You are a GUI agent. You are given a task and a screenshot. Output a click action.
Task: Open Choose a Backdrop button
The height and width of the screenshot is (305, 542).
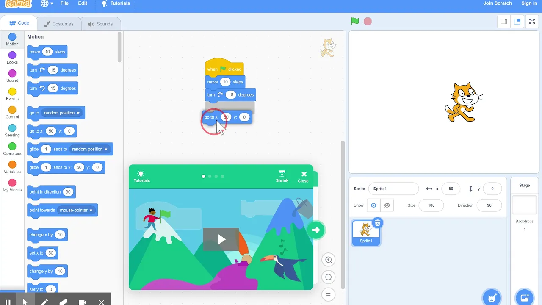coord(524,297)
